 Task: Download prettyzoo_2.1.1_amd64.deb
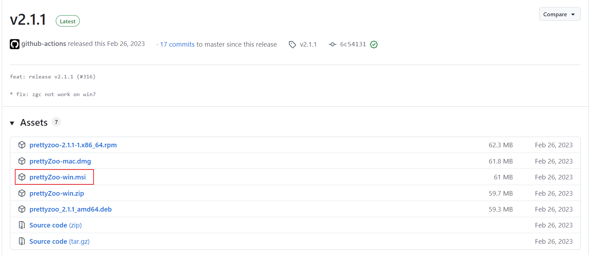pyautogui.click(x=71, y=209)
